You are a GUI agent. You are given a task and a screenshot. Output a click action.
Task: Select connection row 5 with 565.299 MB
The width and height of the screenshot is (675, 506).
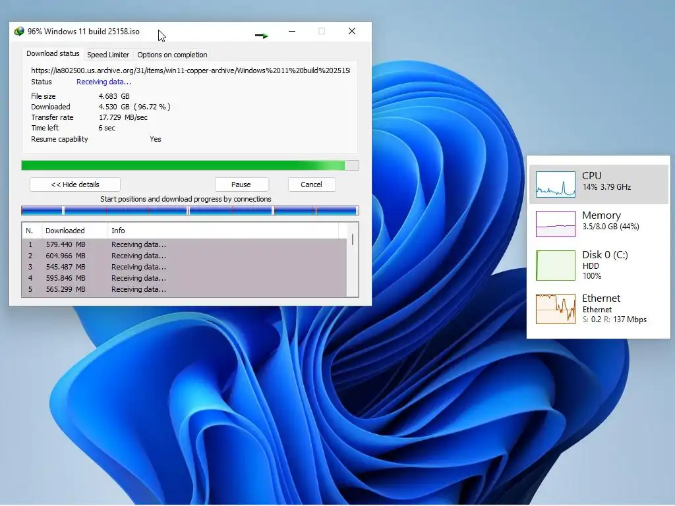point(185,289)
